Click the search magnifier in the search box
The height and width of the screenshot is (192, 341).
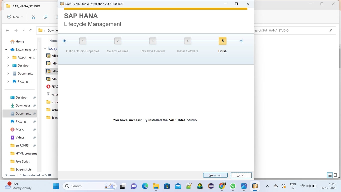[331, 30]
